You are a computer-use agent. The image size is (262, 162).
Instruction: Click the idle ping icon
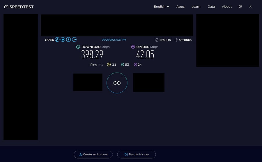(x=109, y=64)
